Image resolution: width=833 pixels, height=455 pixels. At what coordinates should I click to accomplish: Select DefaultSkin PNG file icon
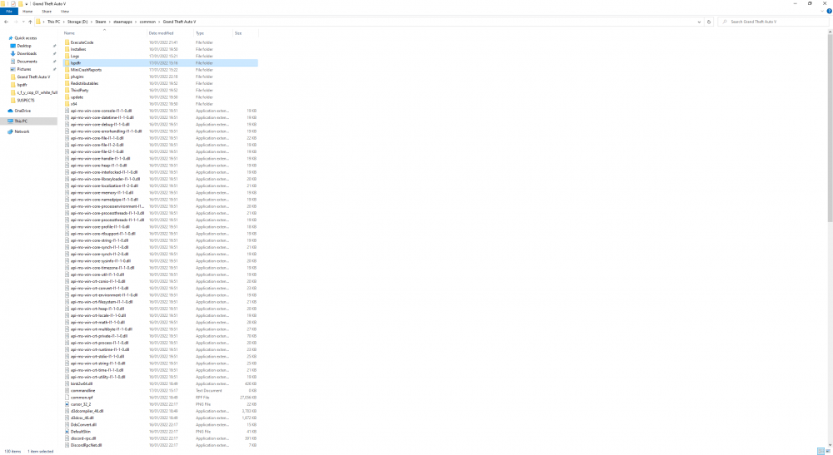(67, 432)
